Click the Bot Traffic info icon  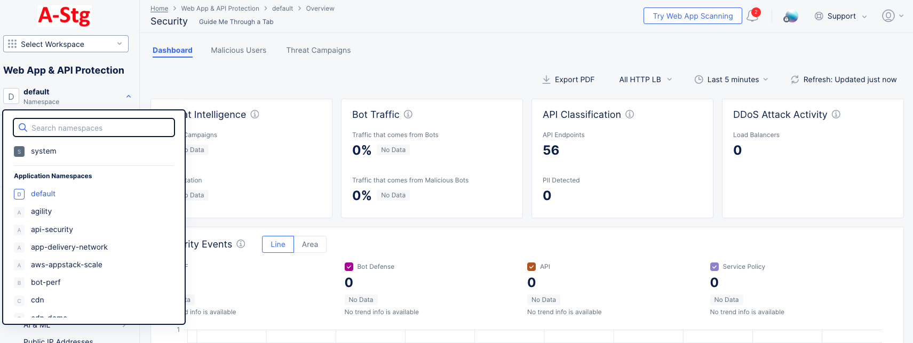pos(408,114)
